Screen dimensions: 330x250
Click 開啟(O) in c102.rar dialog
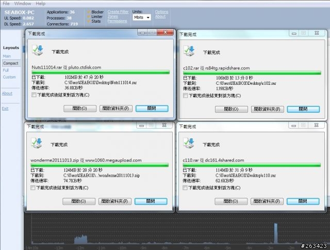coord(232,109)
